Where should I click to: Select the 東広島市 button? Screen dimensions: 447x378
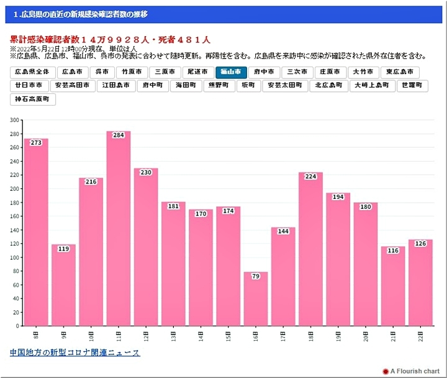point(400,72)
